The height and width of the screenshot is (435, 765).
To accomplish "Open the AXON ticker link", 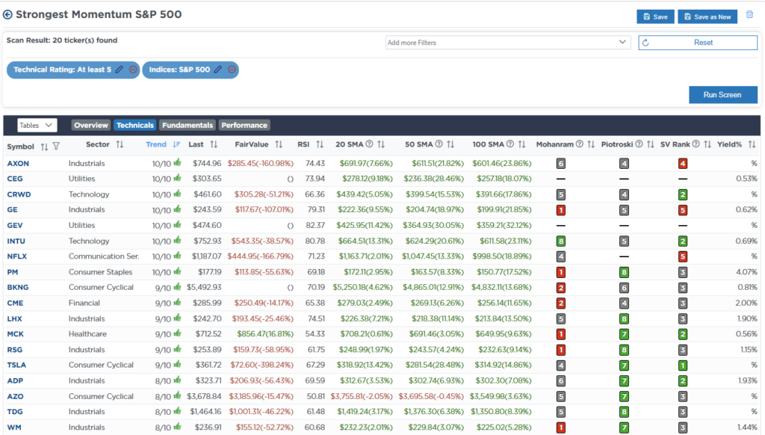I will (18, 164).
